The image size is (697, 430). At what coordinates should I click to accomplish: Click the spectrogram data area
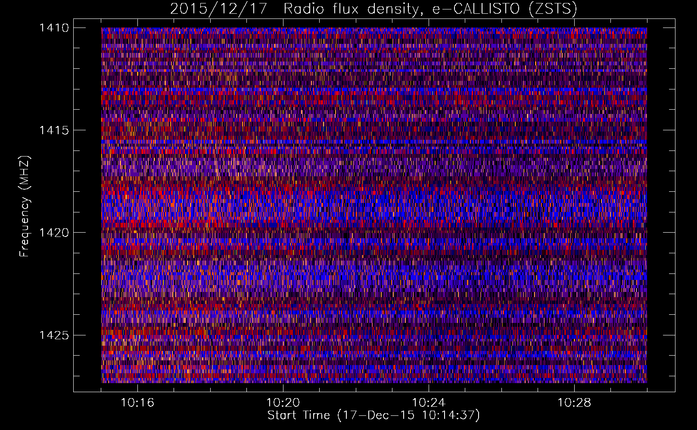(x=374, y=205)
